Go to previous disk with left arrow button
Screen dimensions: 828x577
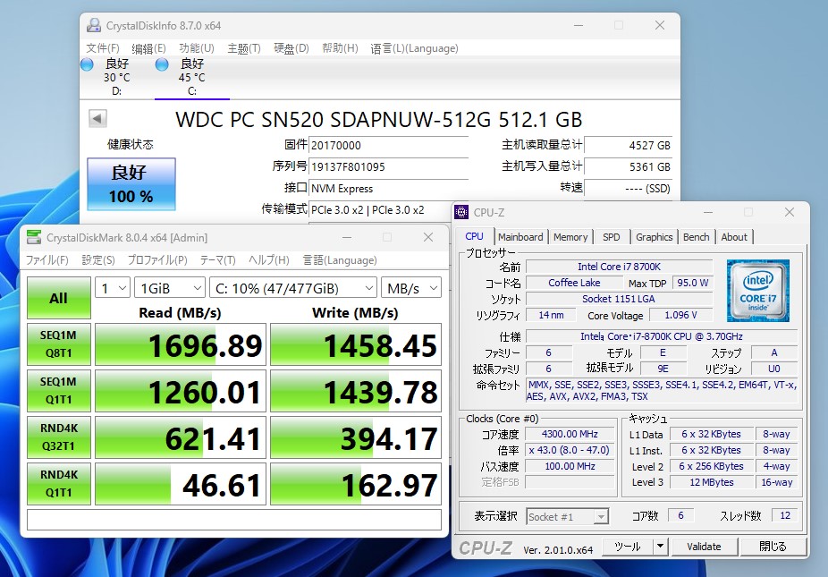point(97,118)
